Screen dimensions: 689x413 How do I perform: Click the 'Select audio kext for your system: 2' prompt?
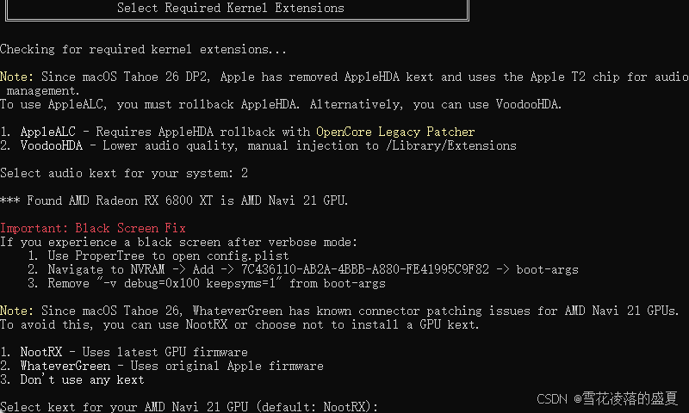tap(124, 173)
